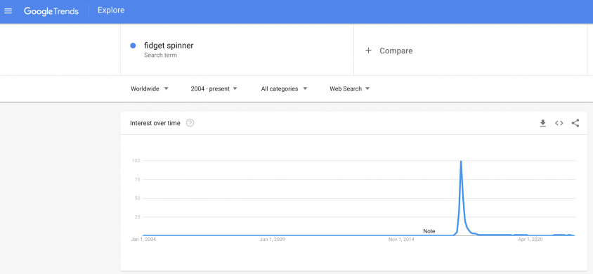Open the Web Search type dropdown
The image size is (593, 274).
(349, 89)
